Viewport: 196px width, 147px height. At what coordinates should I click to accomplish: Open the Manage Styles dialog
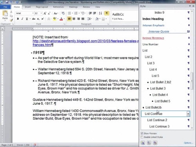click(155, 143)
